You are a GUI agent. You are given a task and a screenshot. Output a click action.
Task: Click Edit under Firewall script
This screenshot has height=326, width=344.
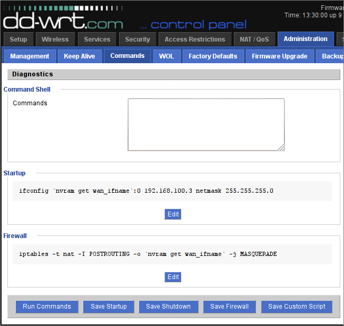tap(173, 277)
